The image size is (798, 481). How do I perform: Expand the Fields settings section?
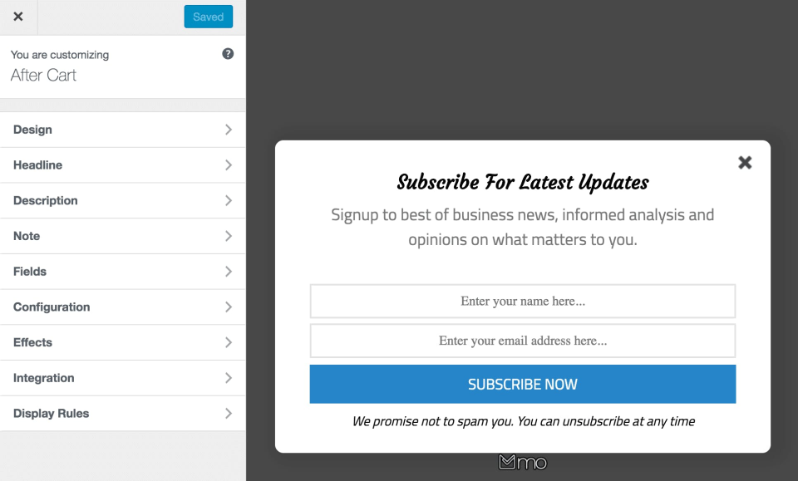point(123,272)
